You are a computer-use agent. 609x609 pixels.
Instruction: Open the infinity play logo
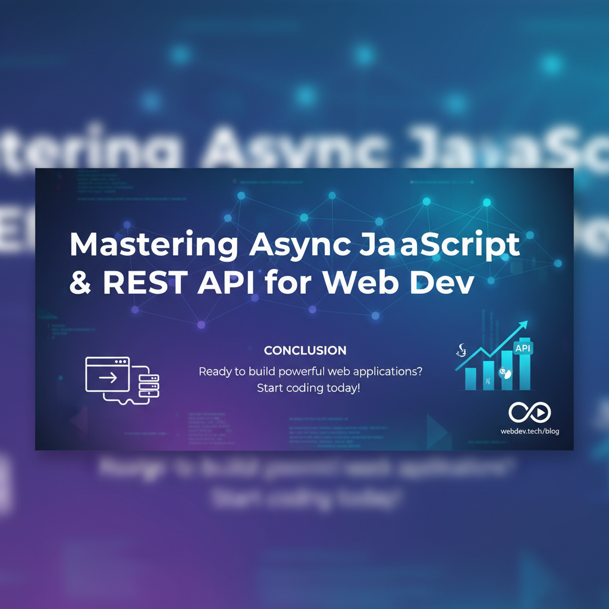(x=529, y=412)
